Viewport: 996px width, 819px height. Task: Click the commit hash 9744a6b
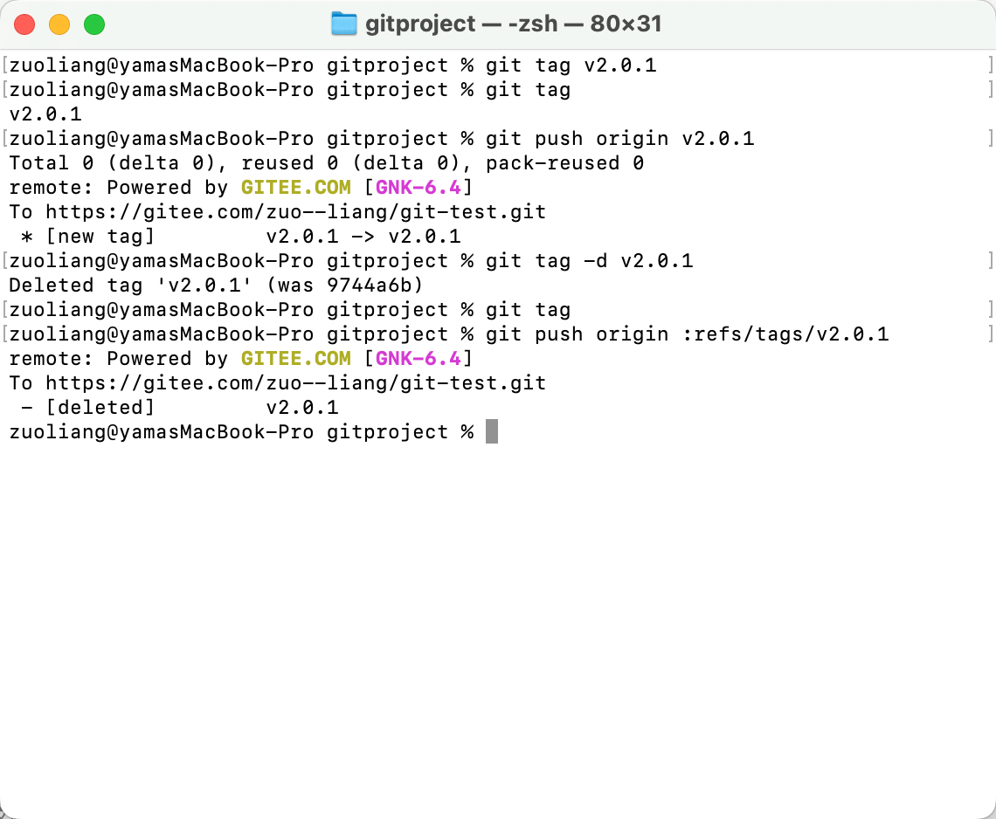click(x=369, y=285)
